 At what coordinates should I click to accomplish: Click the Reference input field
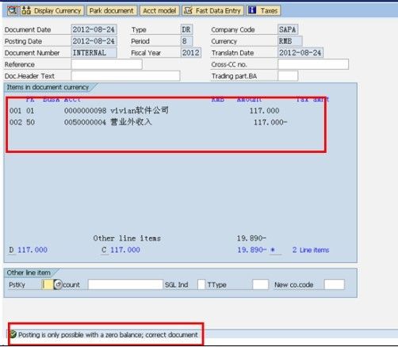(x=106, y=64)
